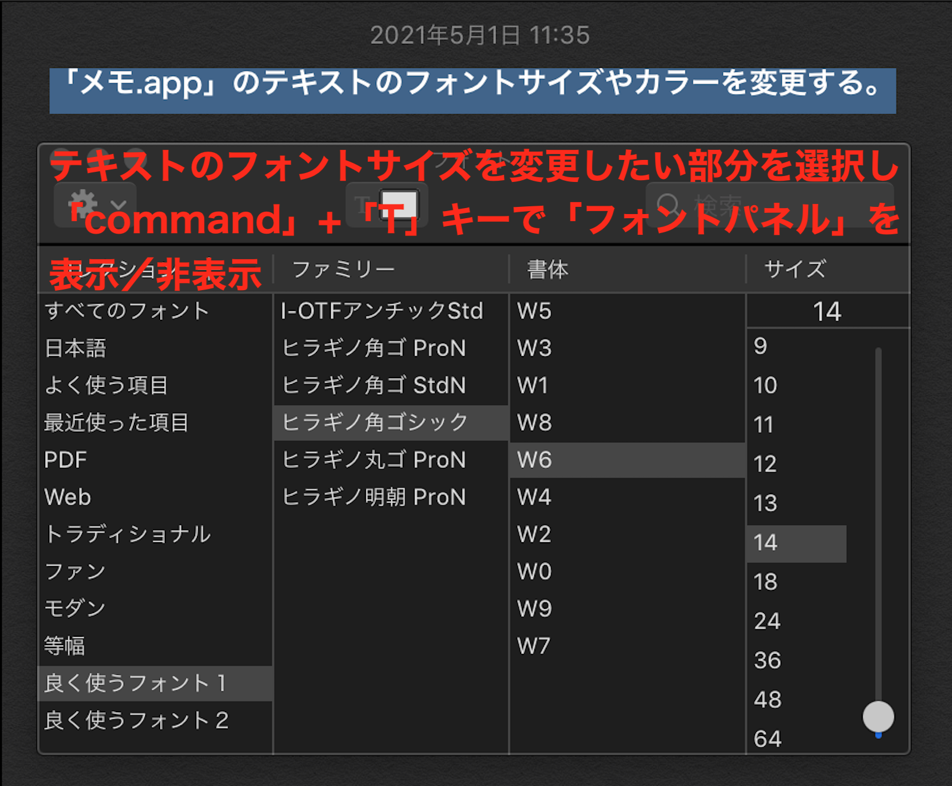This screenshot has height=786, width=952.
Task: Set font size to 64 in list
Action: click(x=797, y=738)
